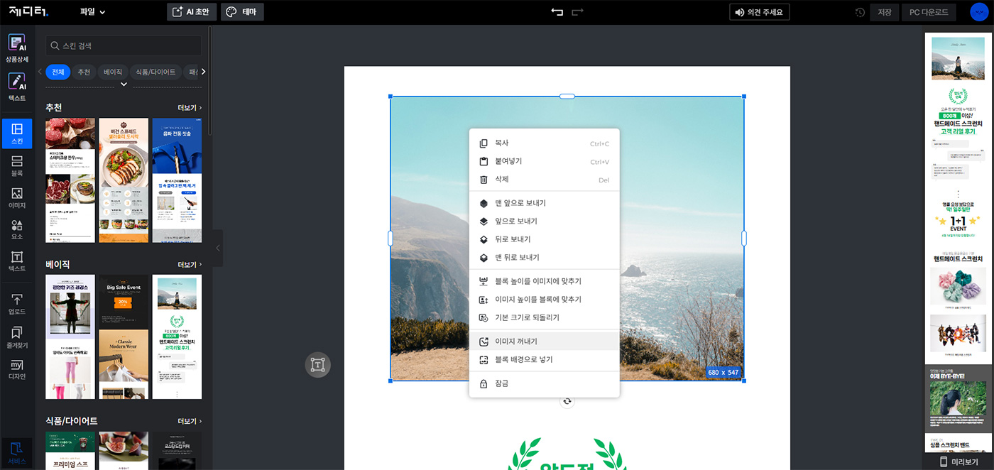Click the AI 초안 button

pyautogui.click(x=192, y=12)
